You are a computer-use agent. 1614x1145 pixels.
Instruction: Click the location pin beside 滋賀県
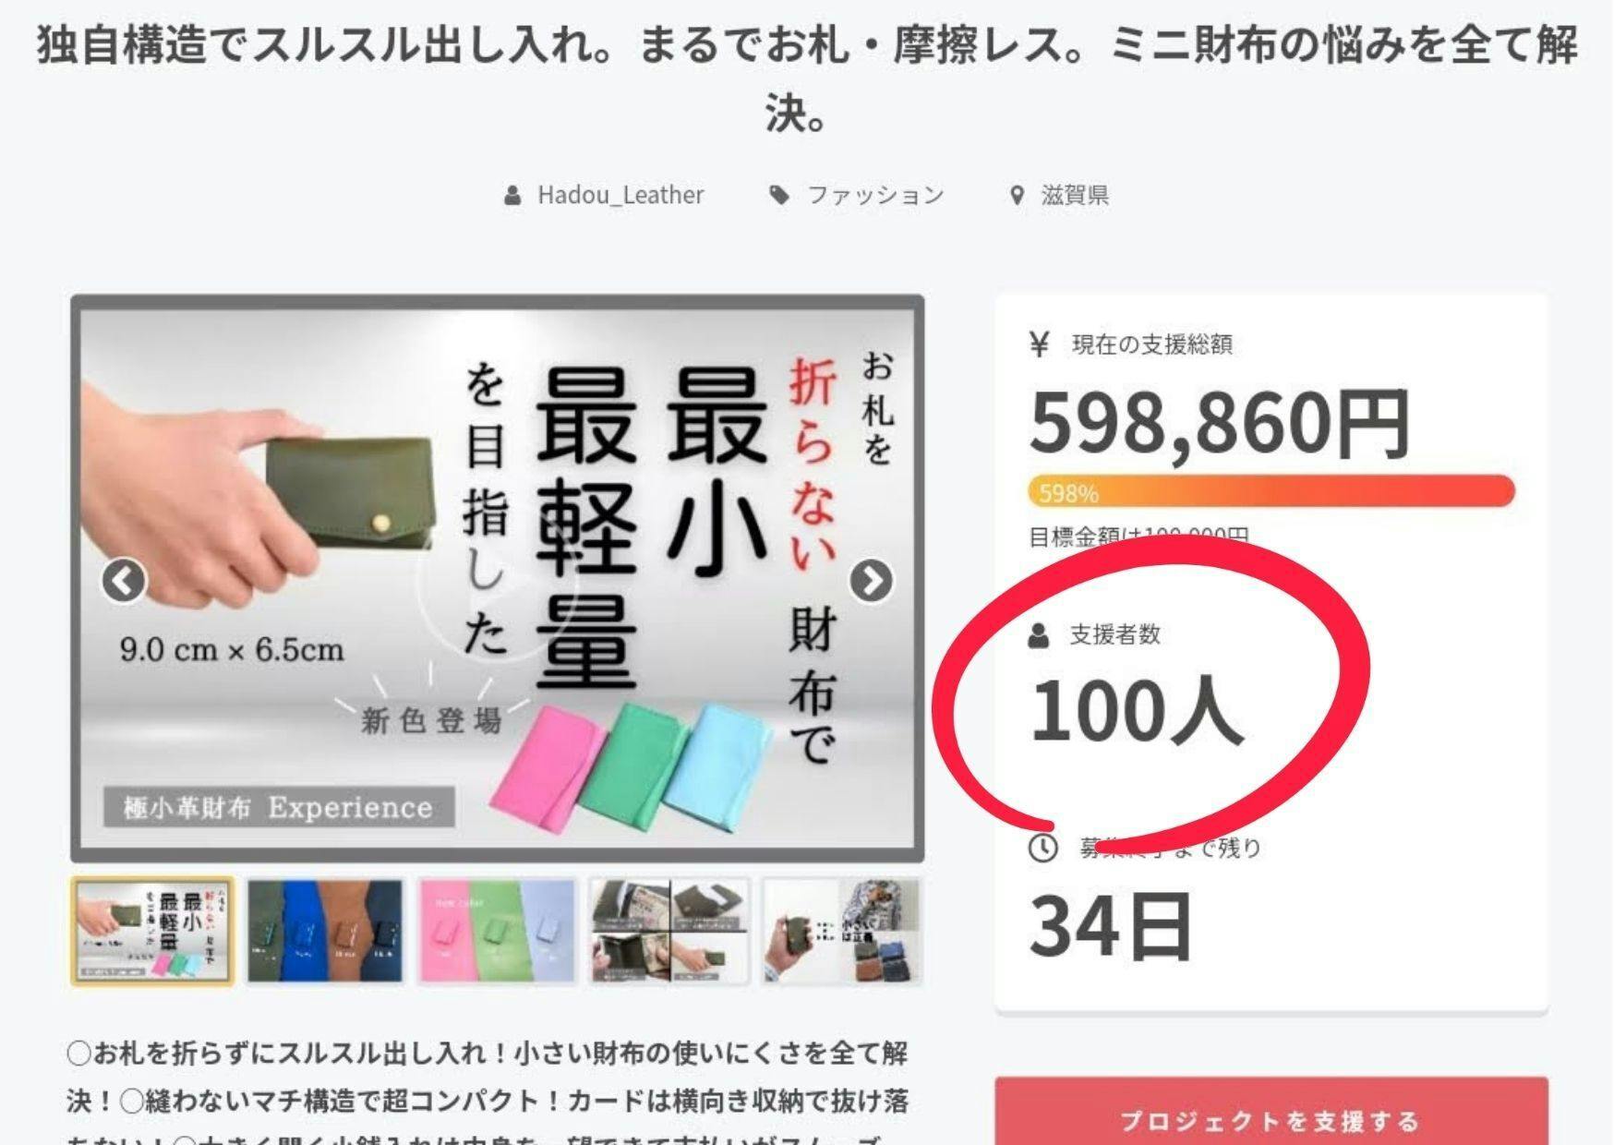pos(1018,196)
